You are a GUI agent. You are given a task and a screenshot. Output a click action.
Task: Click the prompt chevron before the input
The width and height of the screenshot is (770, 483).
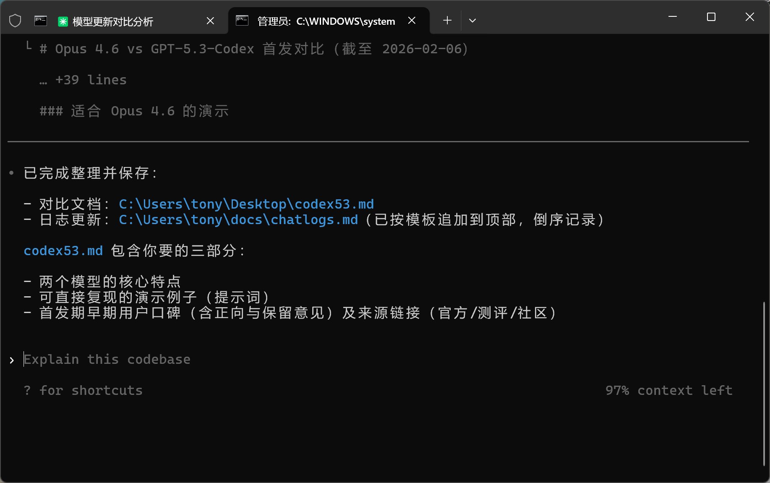click(12, 360)
